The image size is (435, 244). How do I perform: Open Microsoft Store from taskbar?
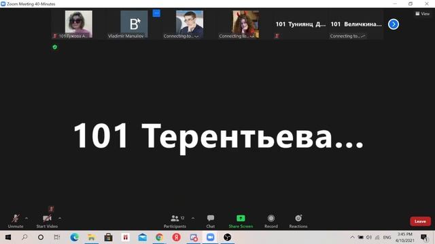pyautogui.click(x=108, y=237)
